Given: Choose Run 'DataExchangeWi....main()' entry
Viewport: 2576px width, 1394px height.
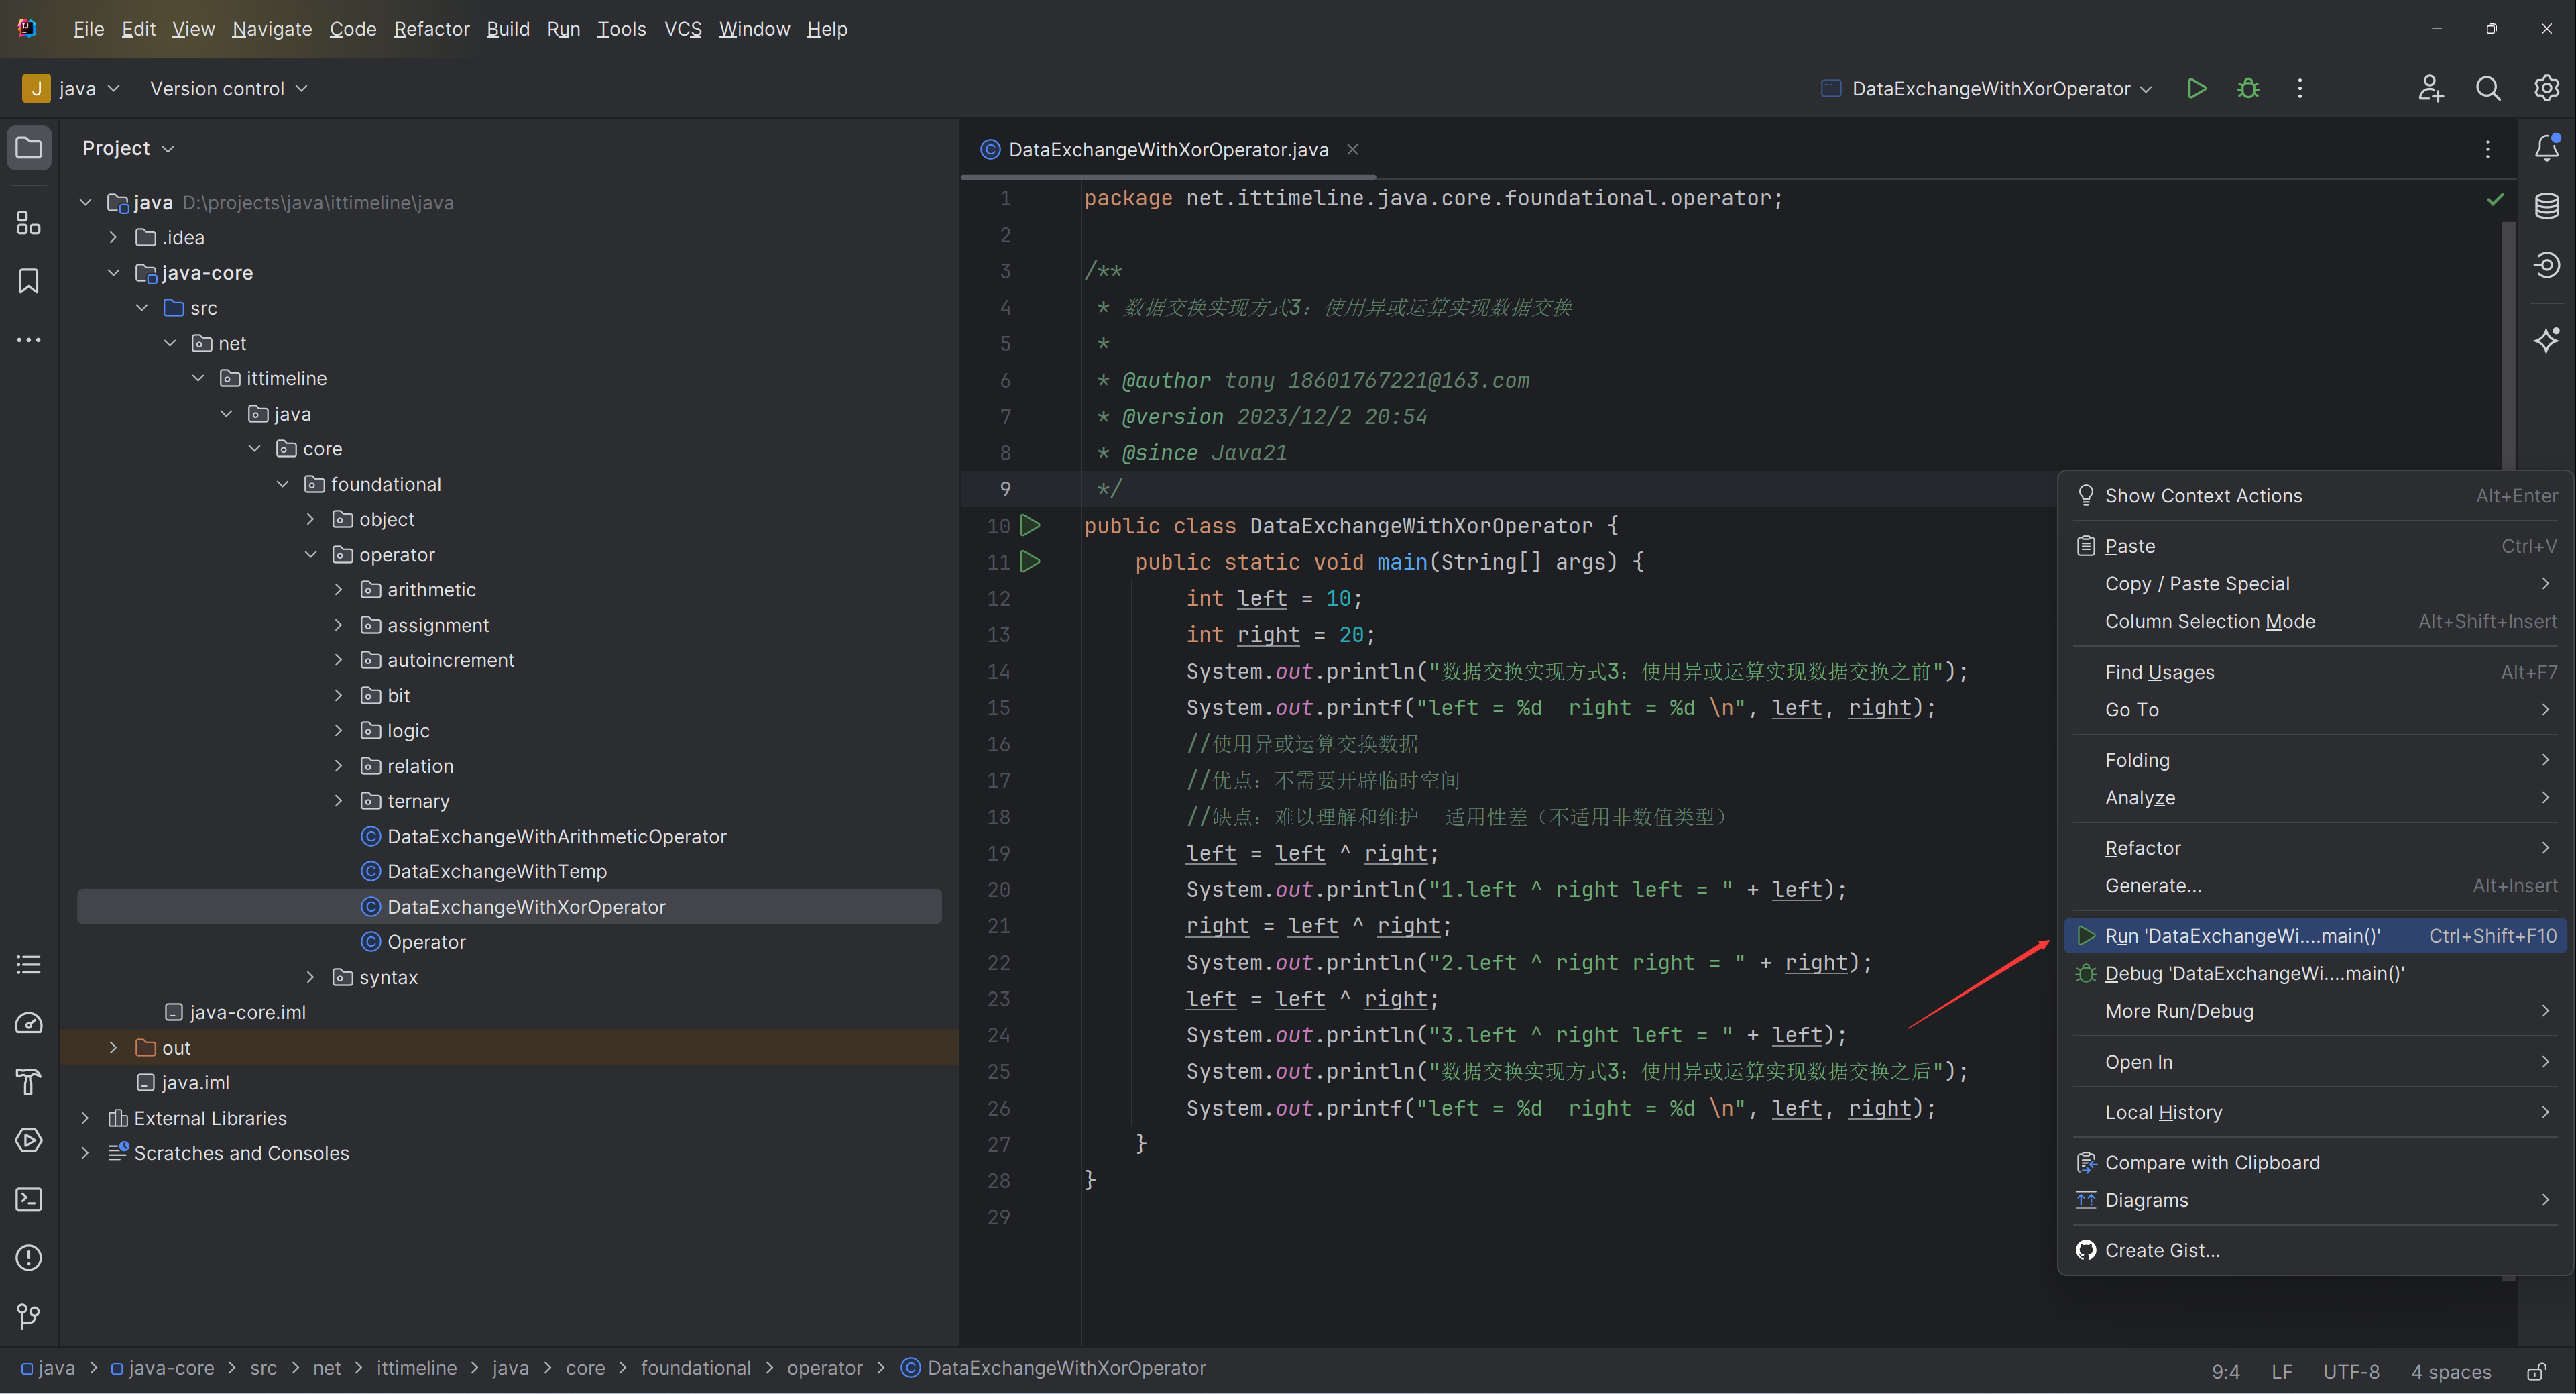Looking at the screenshot, I should [x=2315, y=936].
